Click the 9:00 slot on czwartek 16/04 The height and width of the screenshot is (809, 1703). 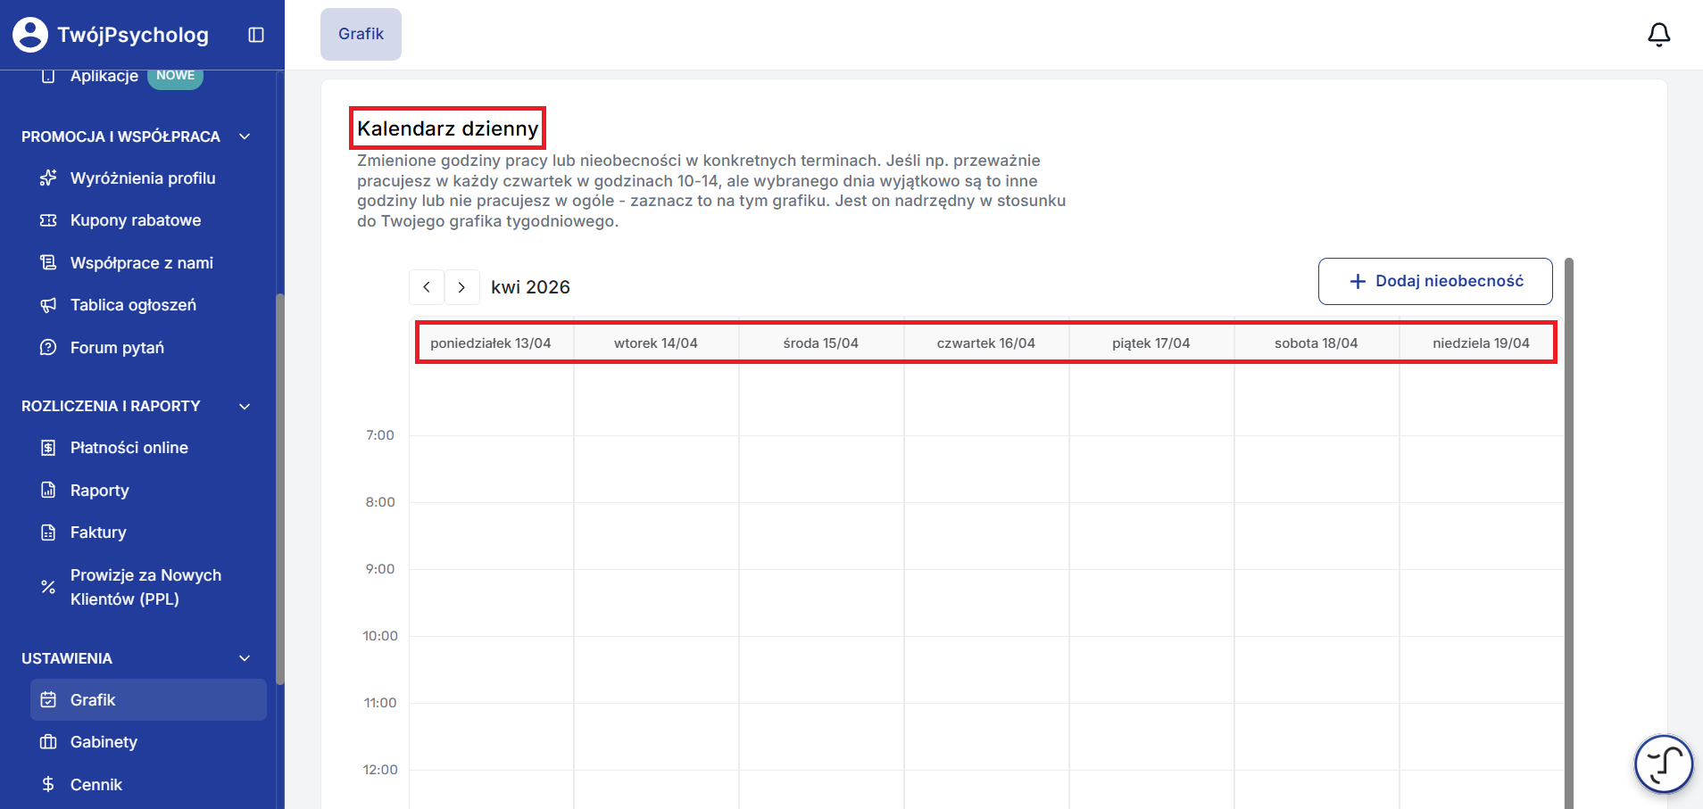(986, 602)
